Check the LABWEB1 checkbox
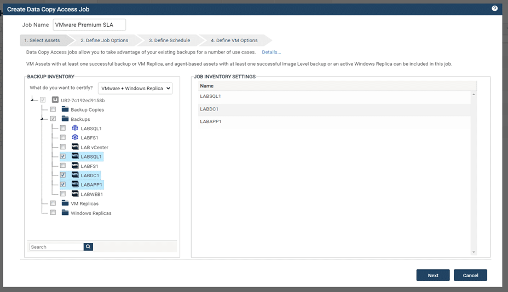This screenshot has width=508, height=292. 63,194
